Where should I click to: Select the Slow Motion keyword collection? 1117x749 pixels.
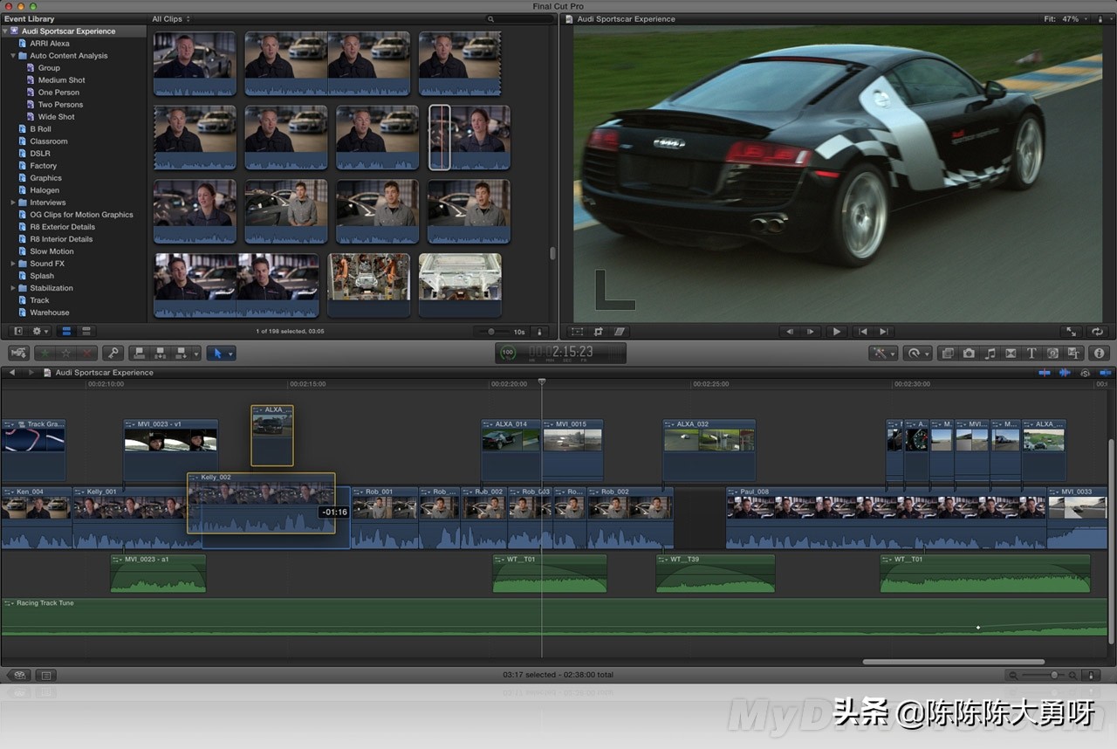pyautogui.click(x=51, y=251)
